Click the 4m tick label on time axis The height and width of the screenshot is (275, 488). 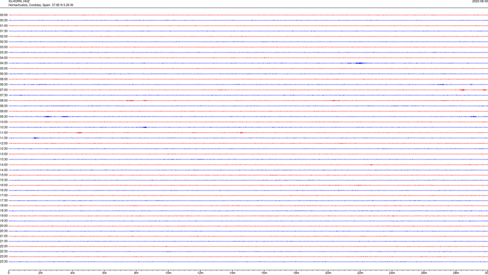pyautogui.click(x=73, y=273)
